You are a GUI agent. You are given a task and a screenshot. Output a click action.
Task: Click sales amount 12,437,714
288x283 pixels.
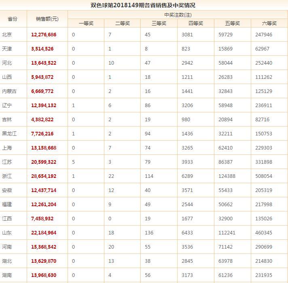(x=44, y=190)
